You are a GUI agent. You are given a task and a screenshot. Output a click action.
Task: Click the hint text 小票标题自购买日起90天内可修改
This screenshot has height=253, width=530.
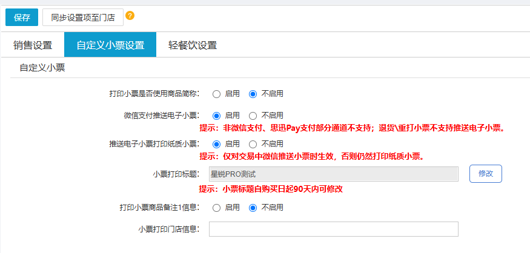pyautogui.click(x=271, y=189)
